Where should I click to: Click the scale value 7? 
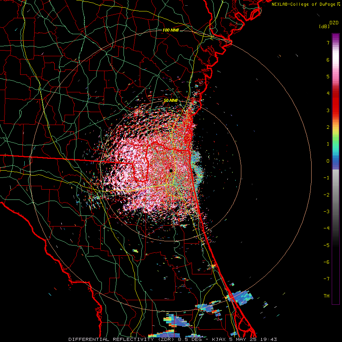328,43
